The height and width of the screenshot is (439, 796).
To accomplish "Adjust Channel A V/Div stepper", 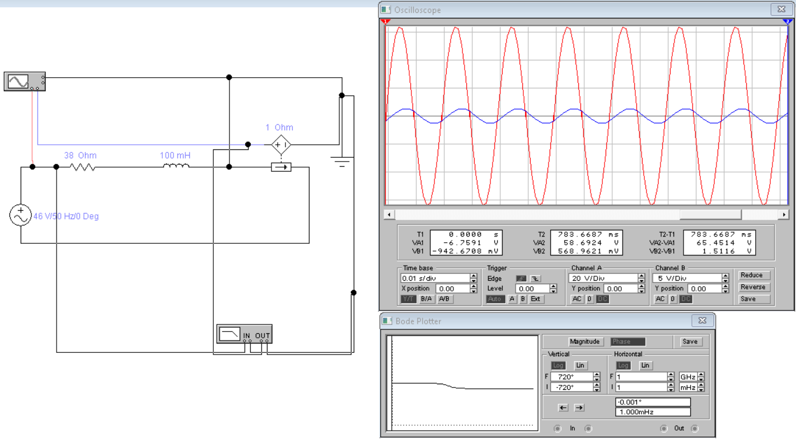I will point(642,278).
